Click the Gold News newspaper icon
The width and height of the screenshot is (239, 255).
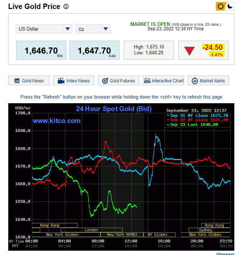(17, 81)
